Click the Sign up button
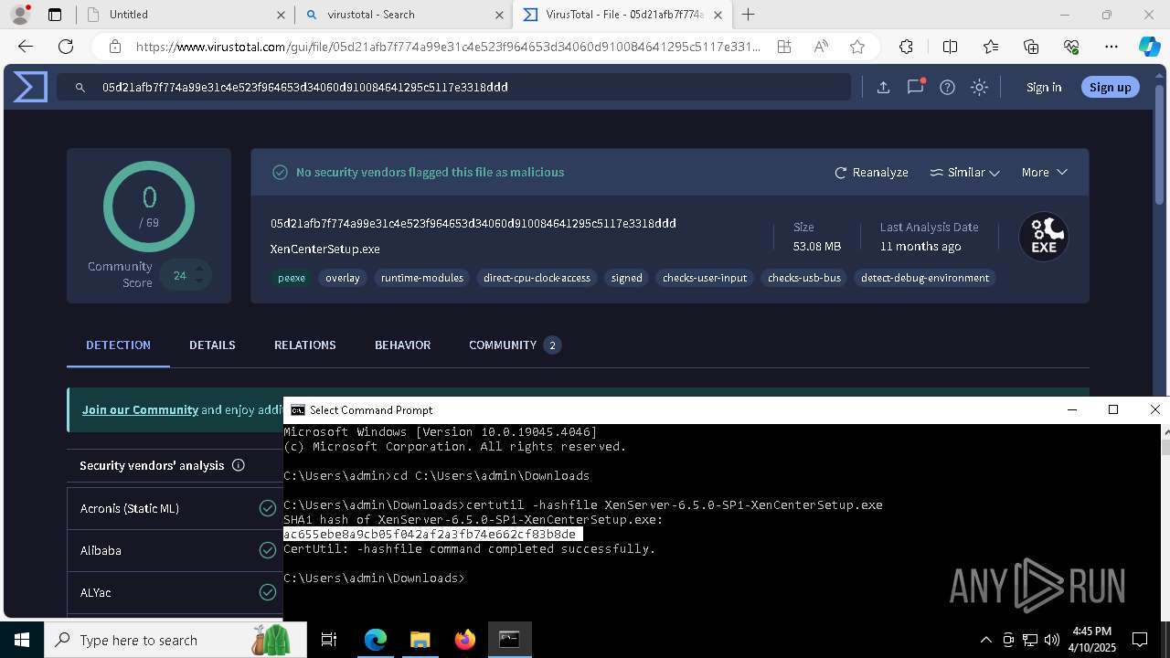The image size is (1170, 658). coord(1111,87)
